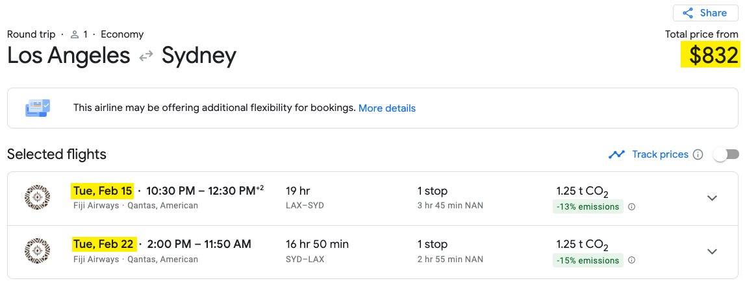Image resolution: width=745 pixels, height=281 pixels.
Task: Click the Track prices info icon
Action: [x=698, y=154]
